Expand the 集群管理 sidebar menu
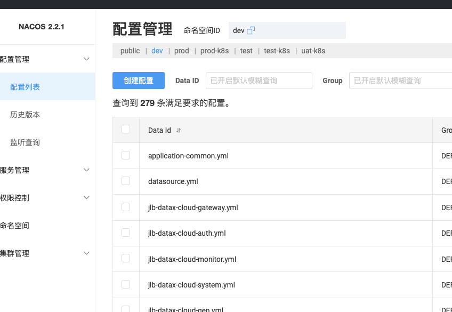The image size is (452, 312). click(86, 253)
